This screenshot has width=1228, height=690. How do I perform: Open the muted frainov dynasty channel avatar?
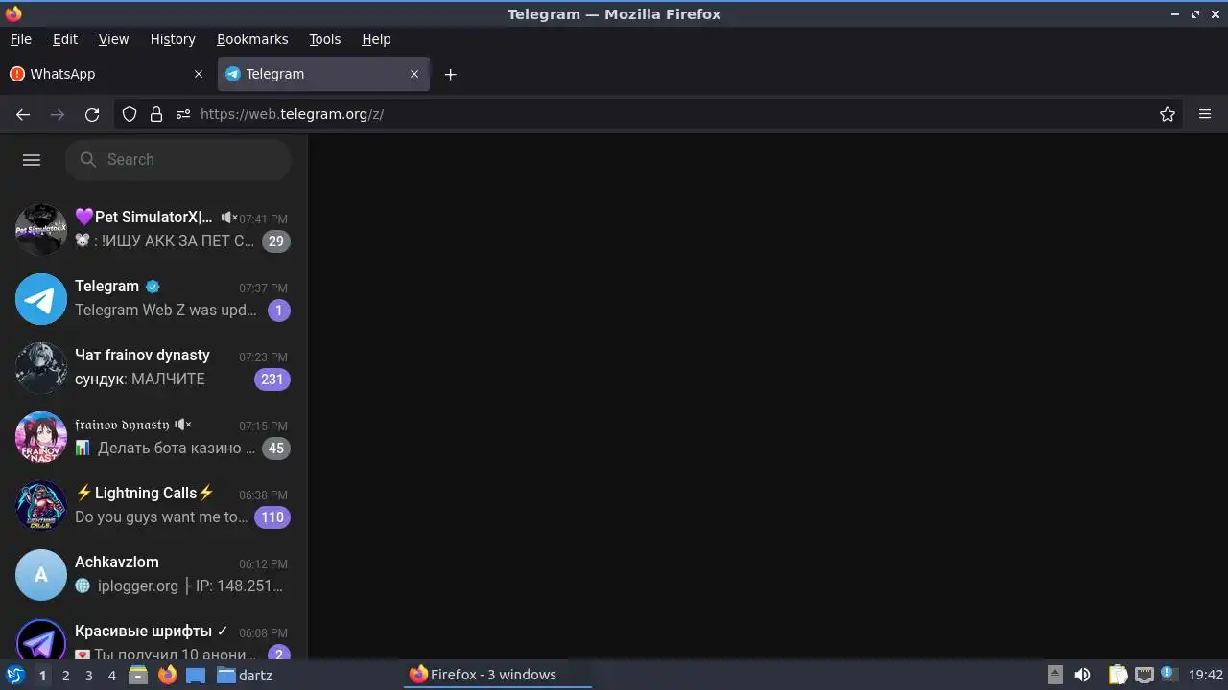pyautogui.click(x=41, y=436)
